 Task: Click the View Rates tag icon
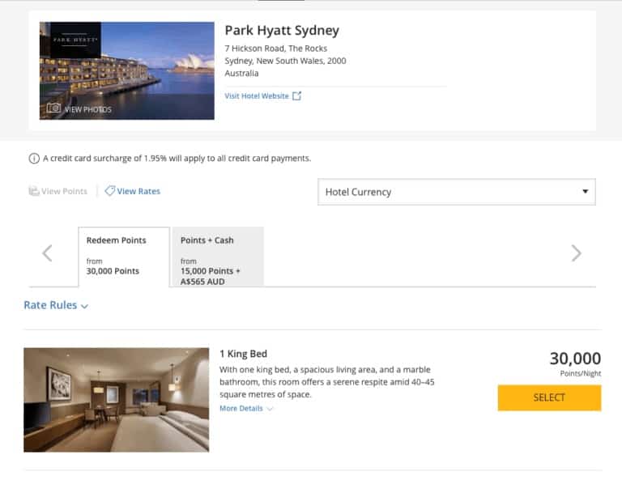[109, 191]
